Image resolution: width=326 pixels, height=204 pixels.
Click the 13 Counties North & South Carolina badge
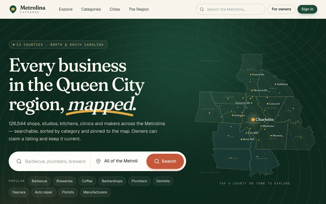[58, 45]
